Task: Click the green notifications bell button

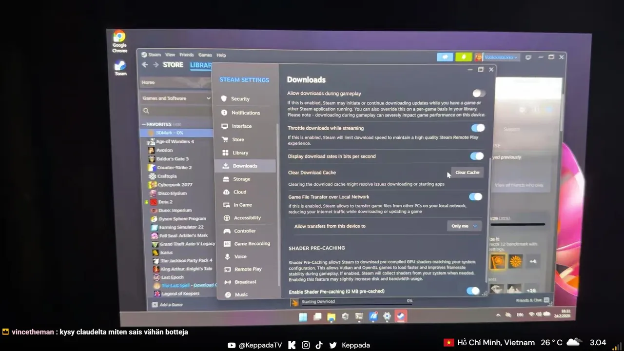Action: click(x=464, y=57)
